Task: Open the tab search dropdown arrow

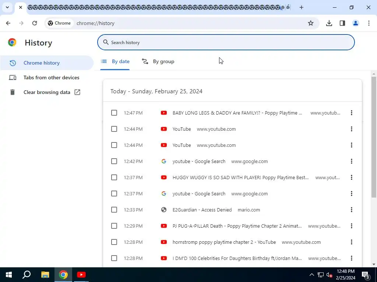Action: point(7,7)
